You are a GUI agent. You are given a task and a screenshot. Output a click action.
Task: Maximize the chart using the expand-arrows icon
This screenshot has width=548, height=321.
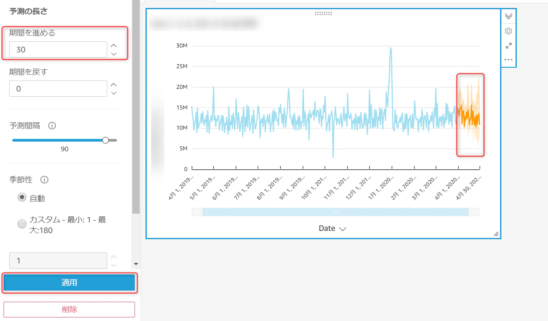point(509,45)
